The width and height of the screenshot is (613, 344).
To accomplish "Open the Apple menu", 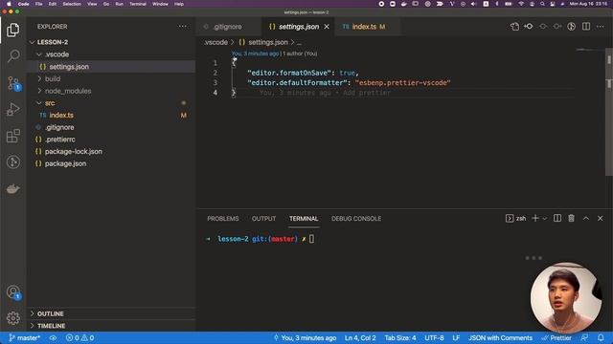I will tap(9, 4).
